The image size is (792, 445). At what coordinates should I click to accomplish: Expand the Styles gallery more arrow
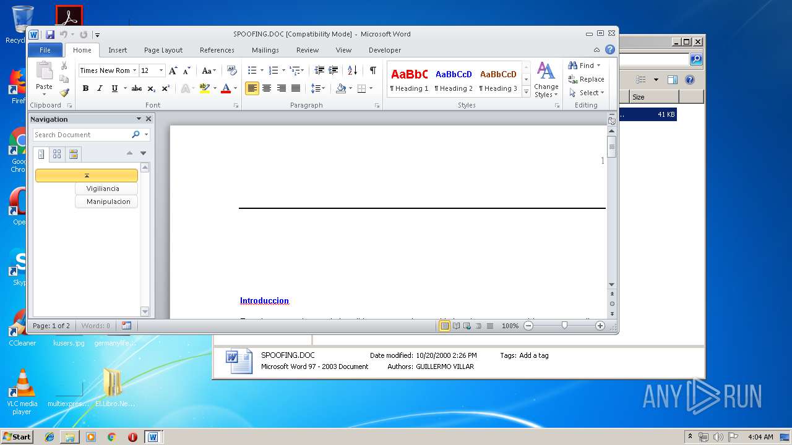527,91
